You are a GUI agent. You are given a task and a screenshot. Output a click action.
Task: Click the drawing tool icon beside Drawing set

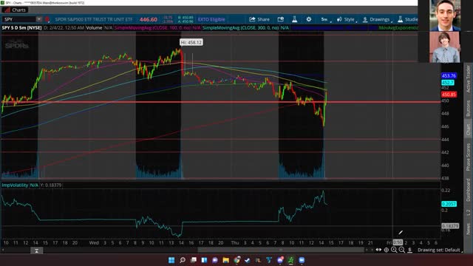point(409,250)
